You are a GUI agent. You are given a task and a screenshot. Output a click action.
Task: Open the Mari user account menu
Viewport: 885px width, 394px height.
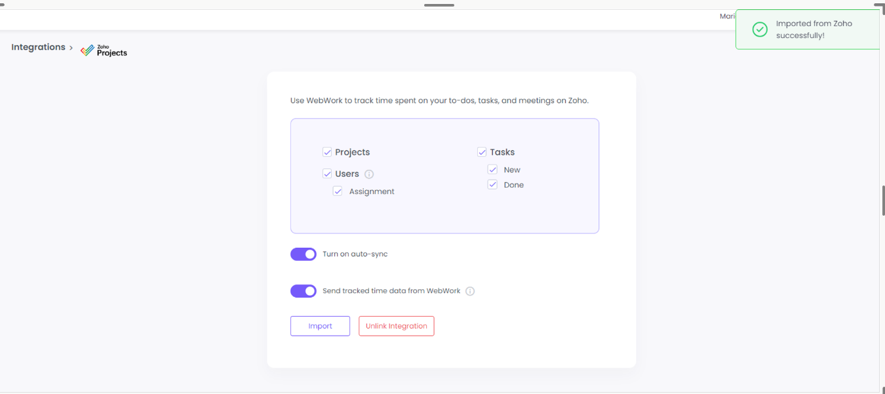[x=727, y=16]
